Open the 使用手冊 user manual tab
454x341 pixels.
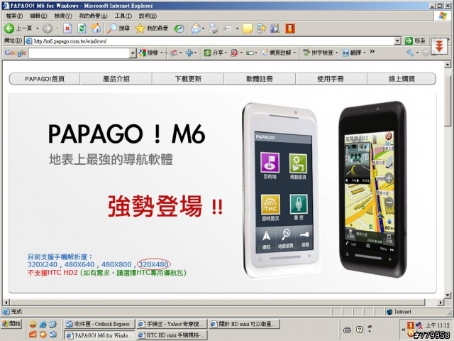click(331, 79)
